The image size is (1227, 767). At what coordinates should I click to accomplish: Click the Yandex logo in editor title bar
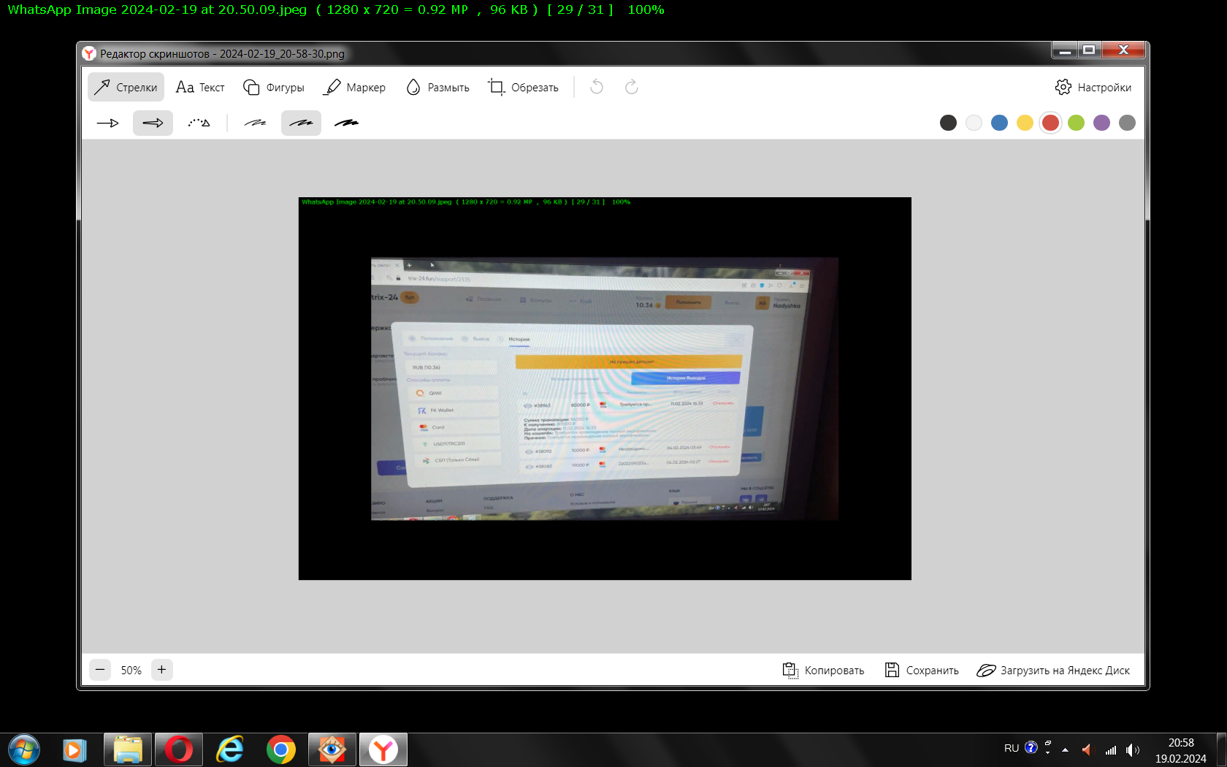[x=89, y=53]
